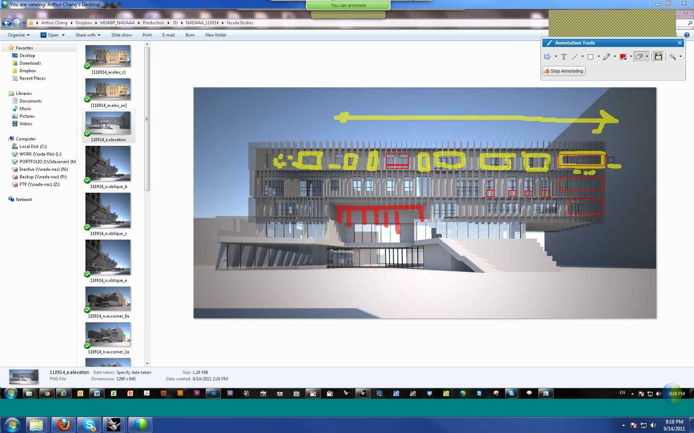
Task: Open the Share with menu
Action: tap(88, 35)
